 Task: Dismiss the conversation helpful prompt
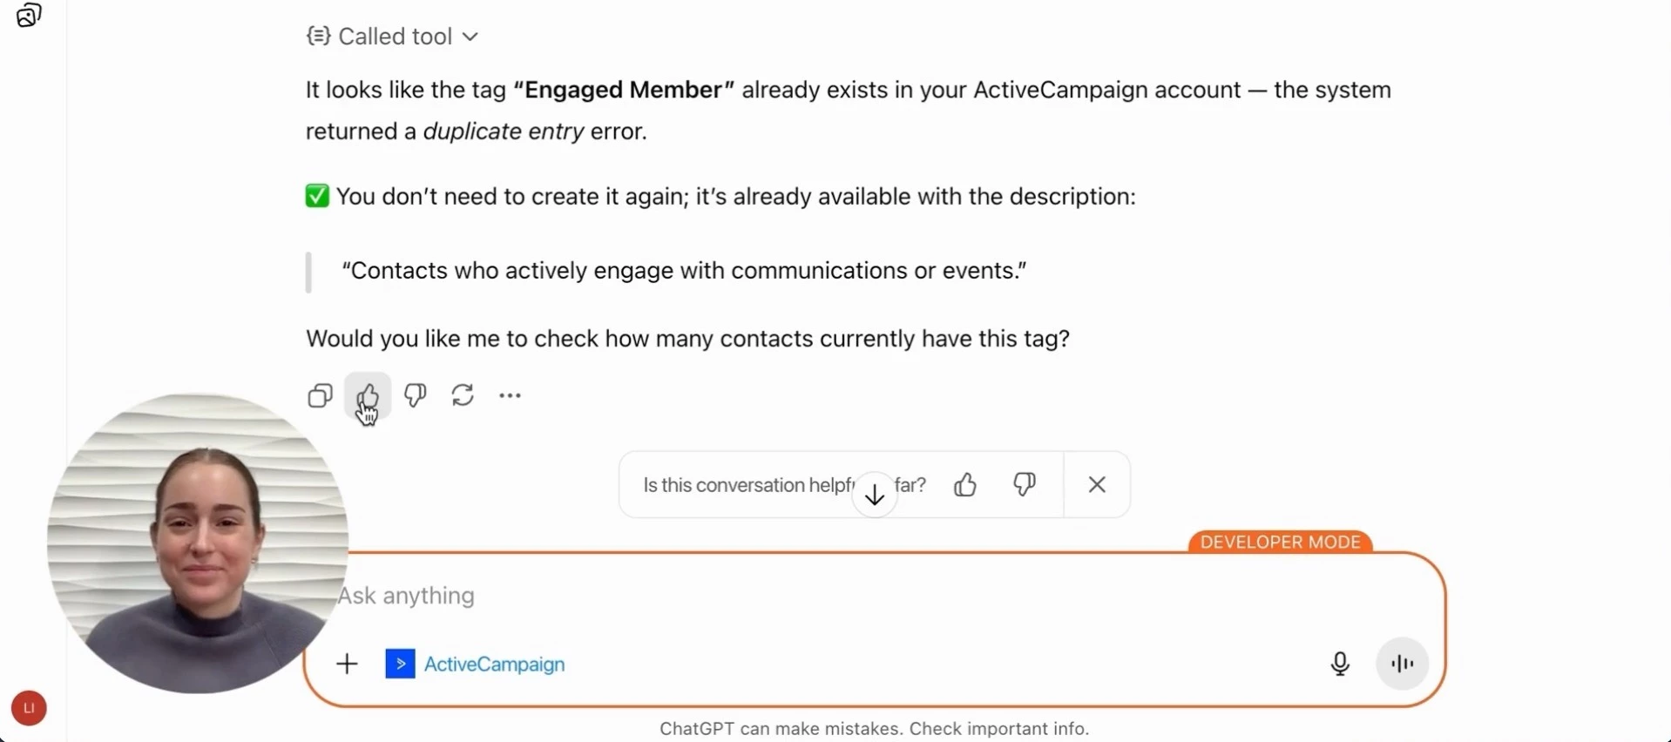(1097, 485)
